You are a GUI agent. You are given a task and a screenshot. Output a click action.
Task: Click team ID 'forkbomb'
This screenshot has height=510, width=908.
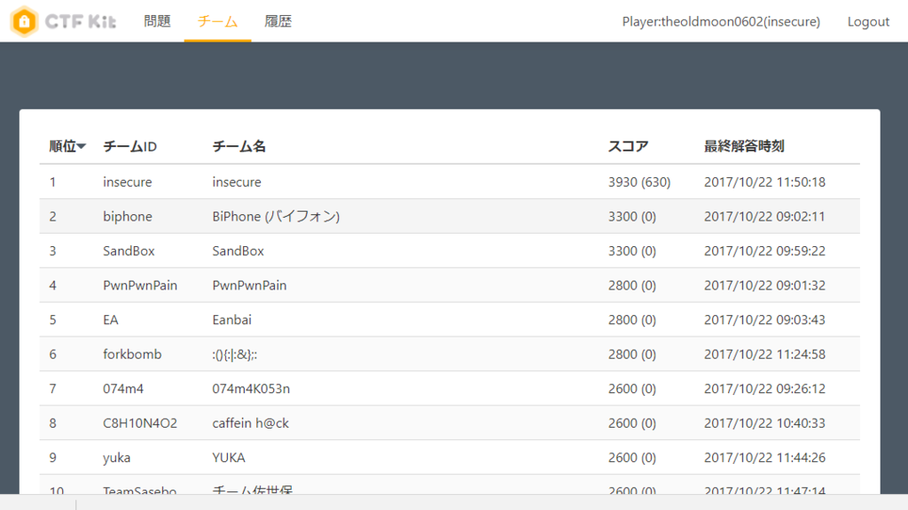pos(132,354)
